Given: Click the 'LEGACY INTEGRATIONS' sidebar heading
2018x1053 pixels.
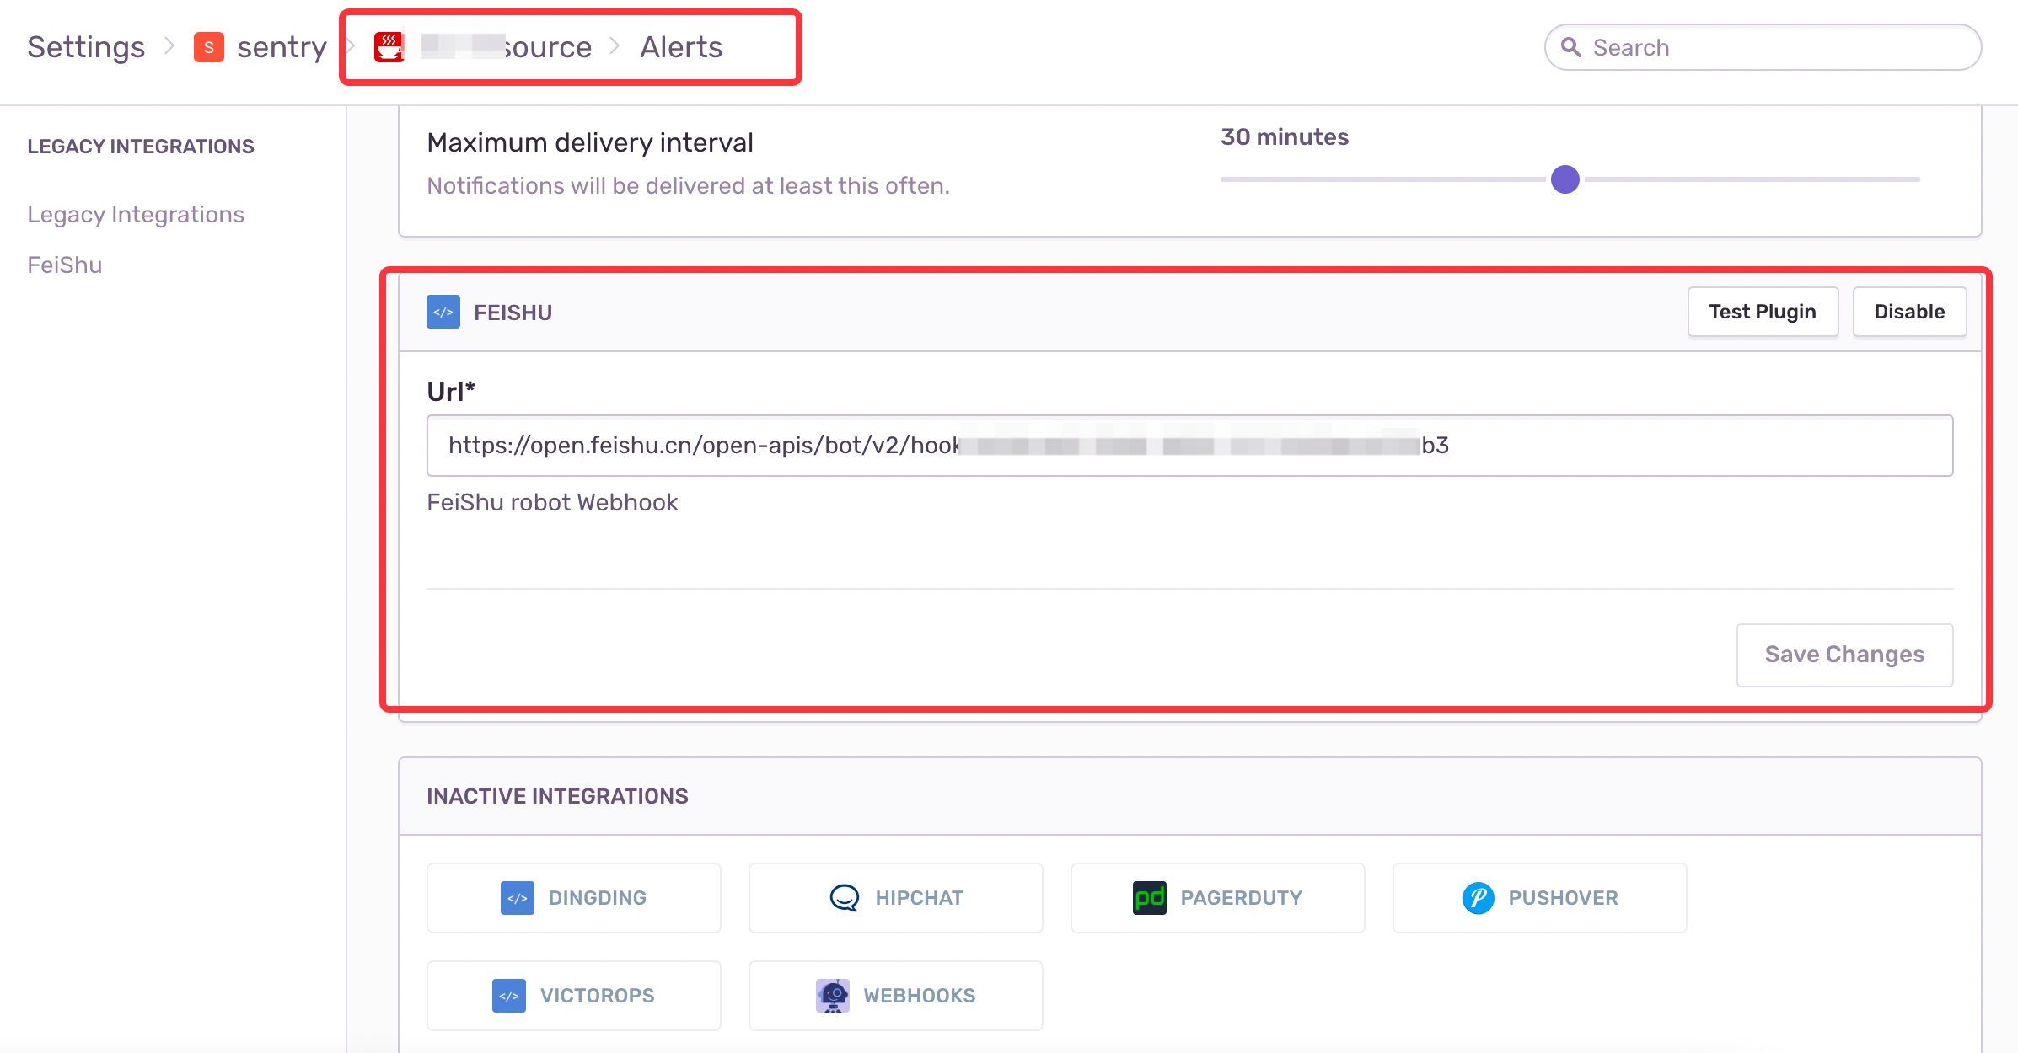Looking at the screenshot, I should (x=141, y=147).
